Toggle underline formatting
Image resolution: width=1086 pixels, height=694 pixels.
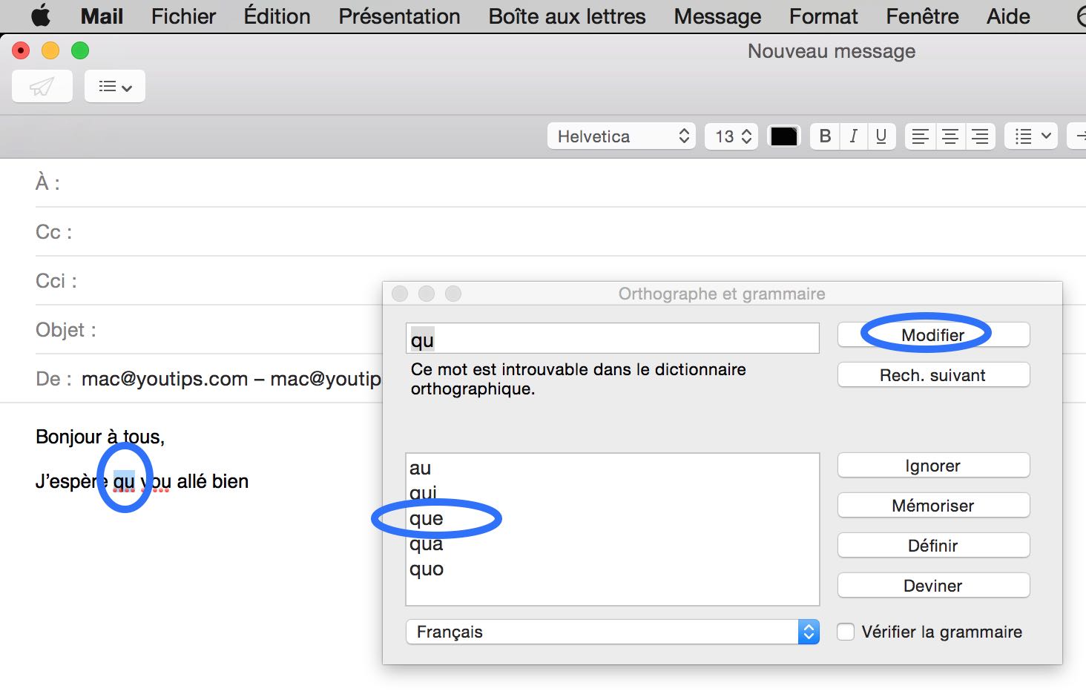tap(881, 136)
